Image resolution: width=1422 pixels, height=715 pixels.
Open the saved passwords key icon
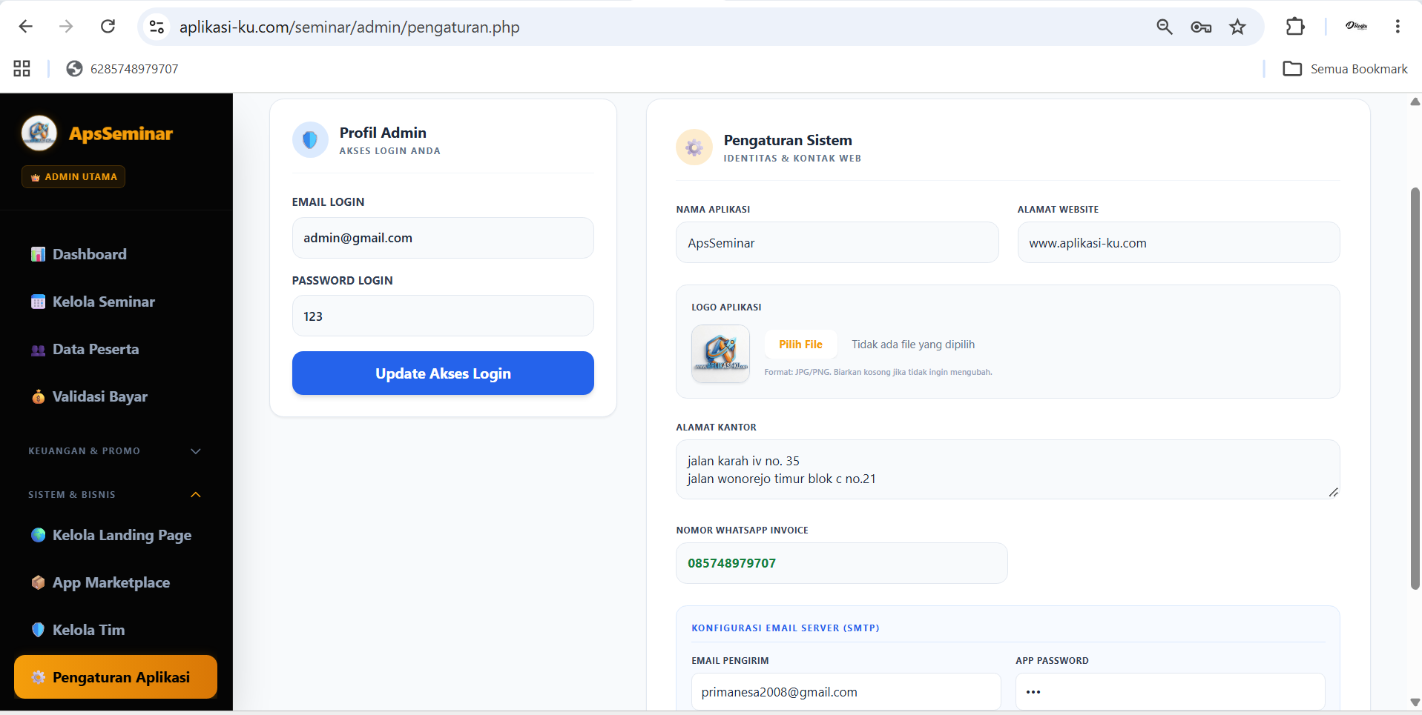(1201, 27)
